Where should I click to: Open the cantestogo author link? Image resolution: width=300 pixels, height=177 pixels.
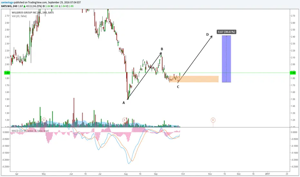(7, 3)
